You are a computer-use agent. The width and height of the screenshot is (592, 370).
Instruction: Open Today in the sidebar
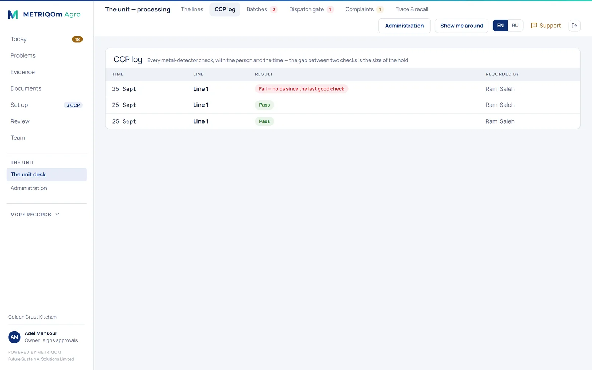pos(47,39)
